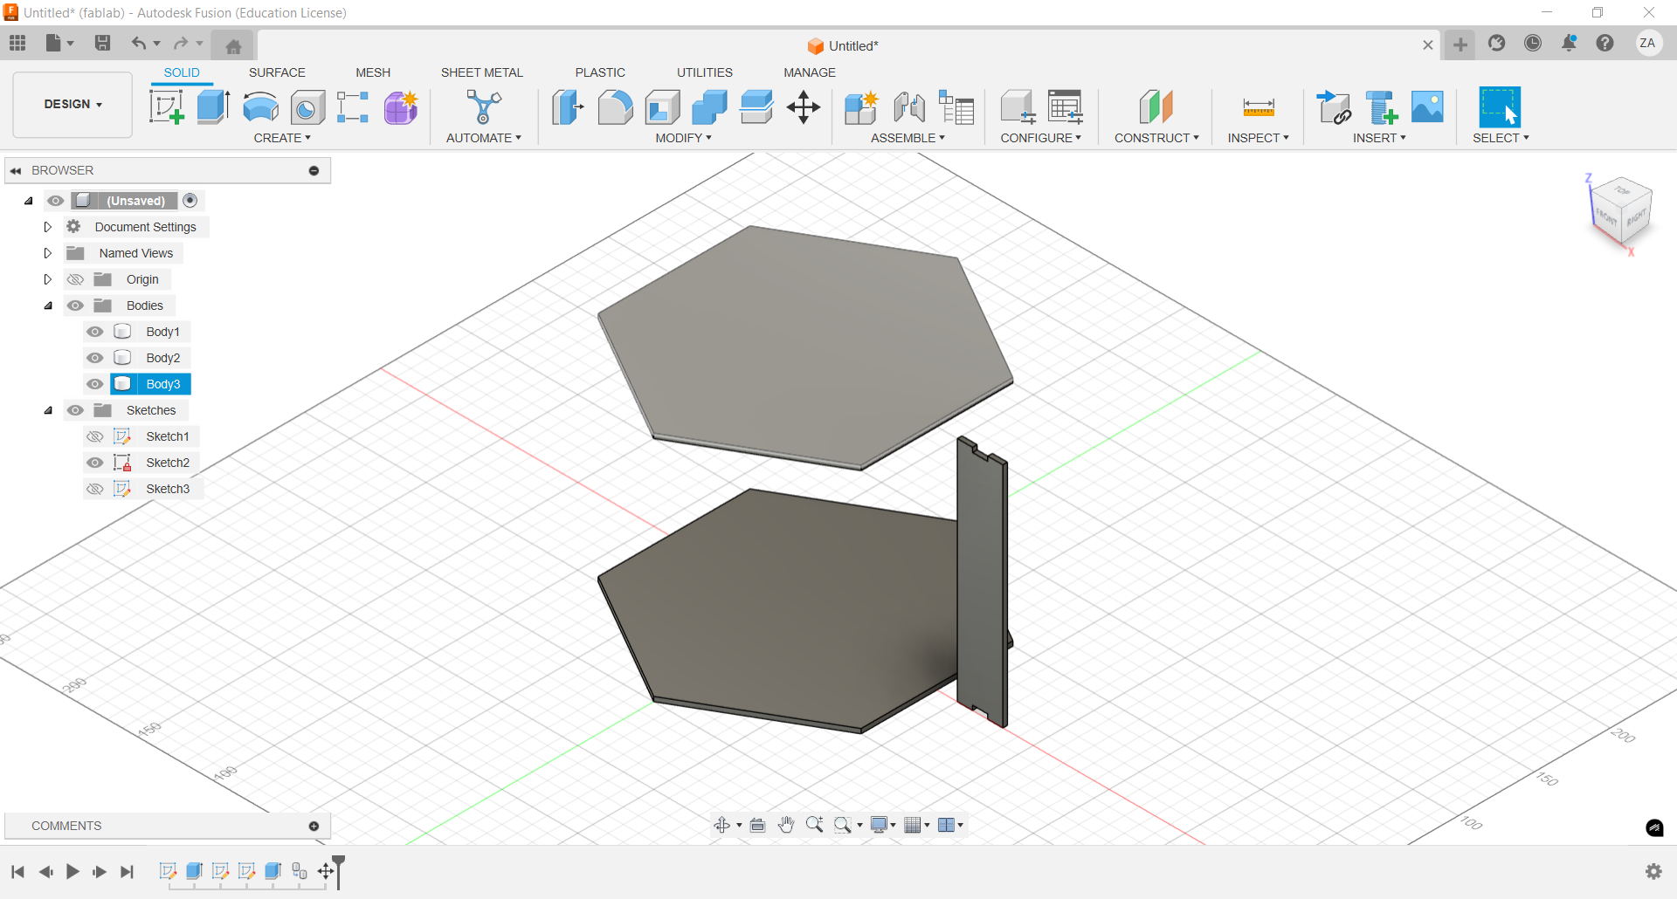Click the timeline end marker
1677x899 pixels.
[339, 871]
